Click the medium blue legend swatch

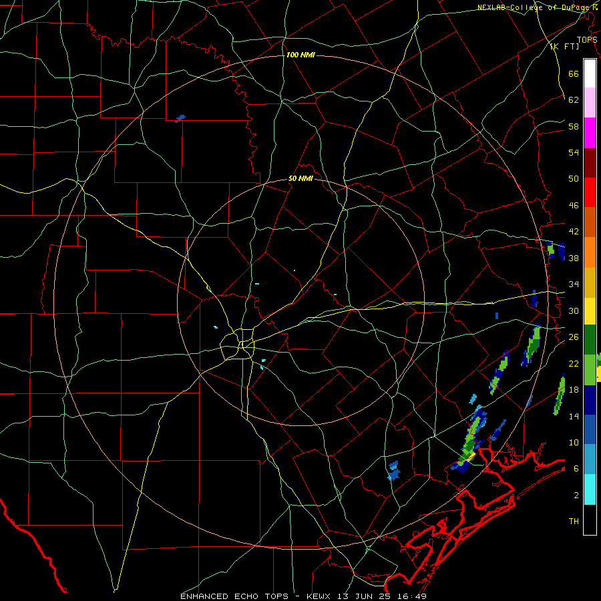point(590,429)
